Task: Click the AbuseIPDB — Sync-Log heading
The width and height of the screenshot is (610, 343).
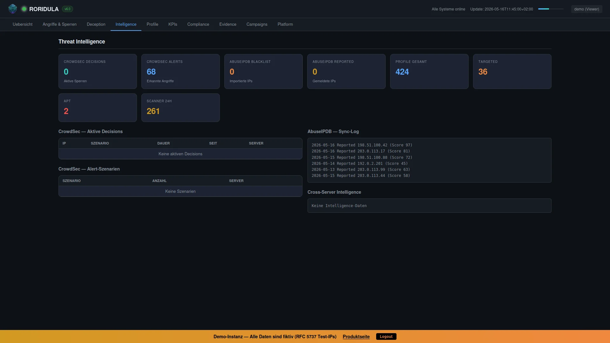Action: coord(333,131)
